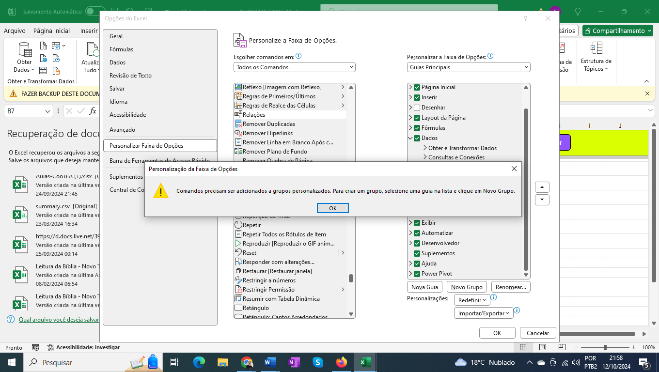Viewport: 659px width, 372px height.
Task: Click the Renomear button
Action: [511, 287]
